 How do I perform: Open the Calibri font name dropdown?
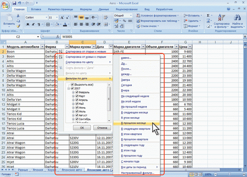(x=47, y=17)
